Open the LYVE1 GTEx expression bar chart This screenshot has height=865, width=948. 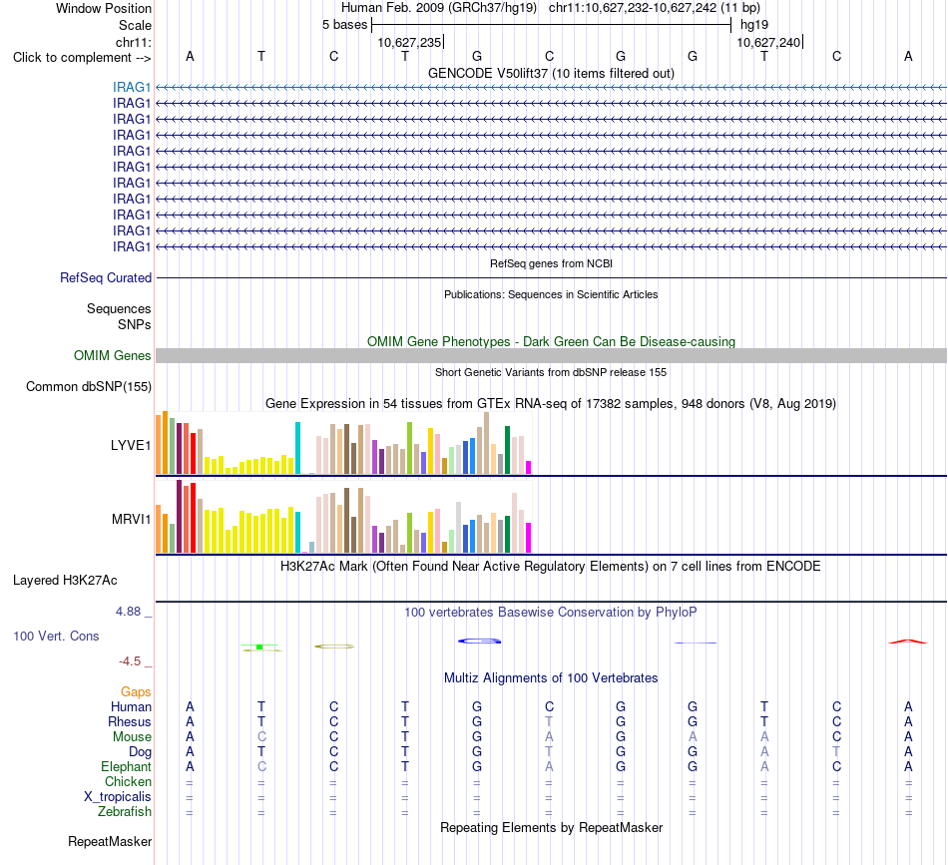click(343, 442)
